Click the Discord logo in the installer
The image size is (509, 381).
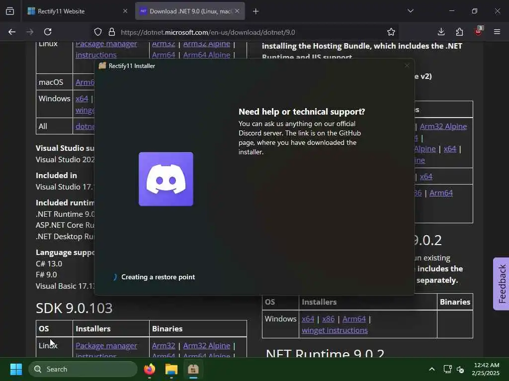pyautogui.click(x=166, y=179)
